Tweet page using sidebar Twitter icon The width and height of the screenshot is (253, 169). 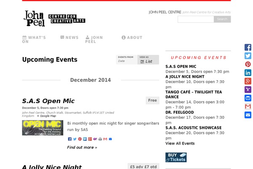248,56
